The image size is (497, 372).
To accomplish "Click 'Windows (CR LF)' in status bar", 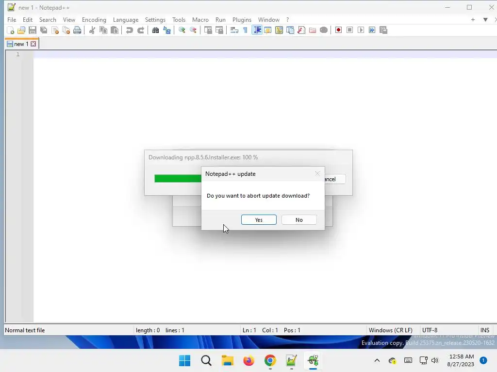I will coord(391,330).
